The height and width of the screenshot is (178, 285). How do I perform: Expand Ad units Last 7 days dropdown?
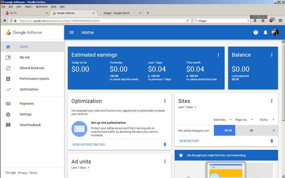(x=80, y=168)
